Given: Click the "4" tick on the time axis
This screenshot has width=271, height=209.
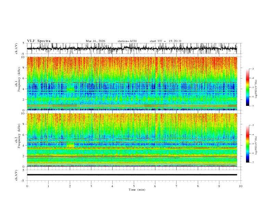Looking at the screenshot, I should [x=112, y=186].
